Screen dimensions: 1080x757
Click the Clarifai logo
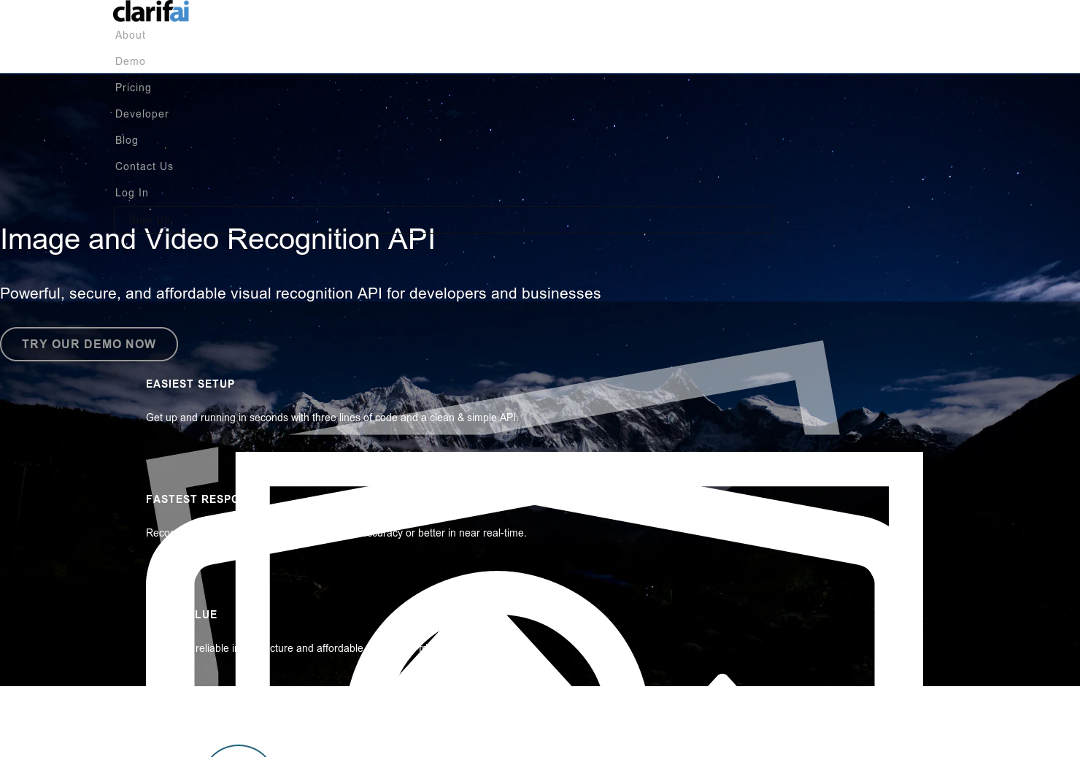(x=150, y=12)
